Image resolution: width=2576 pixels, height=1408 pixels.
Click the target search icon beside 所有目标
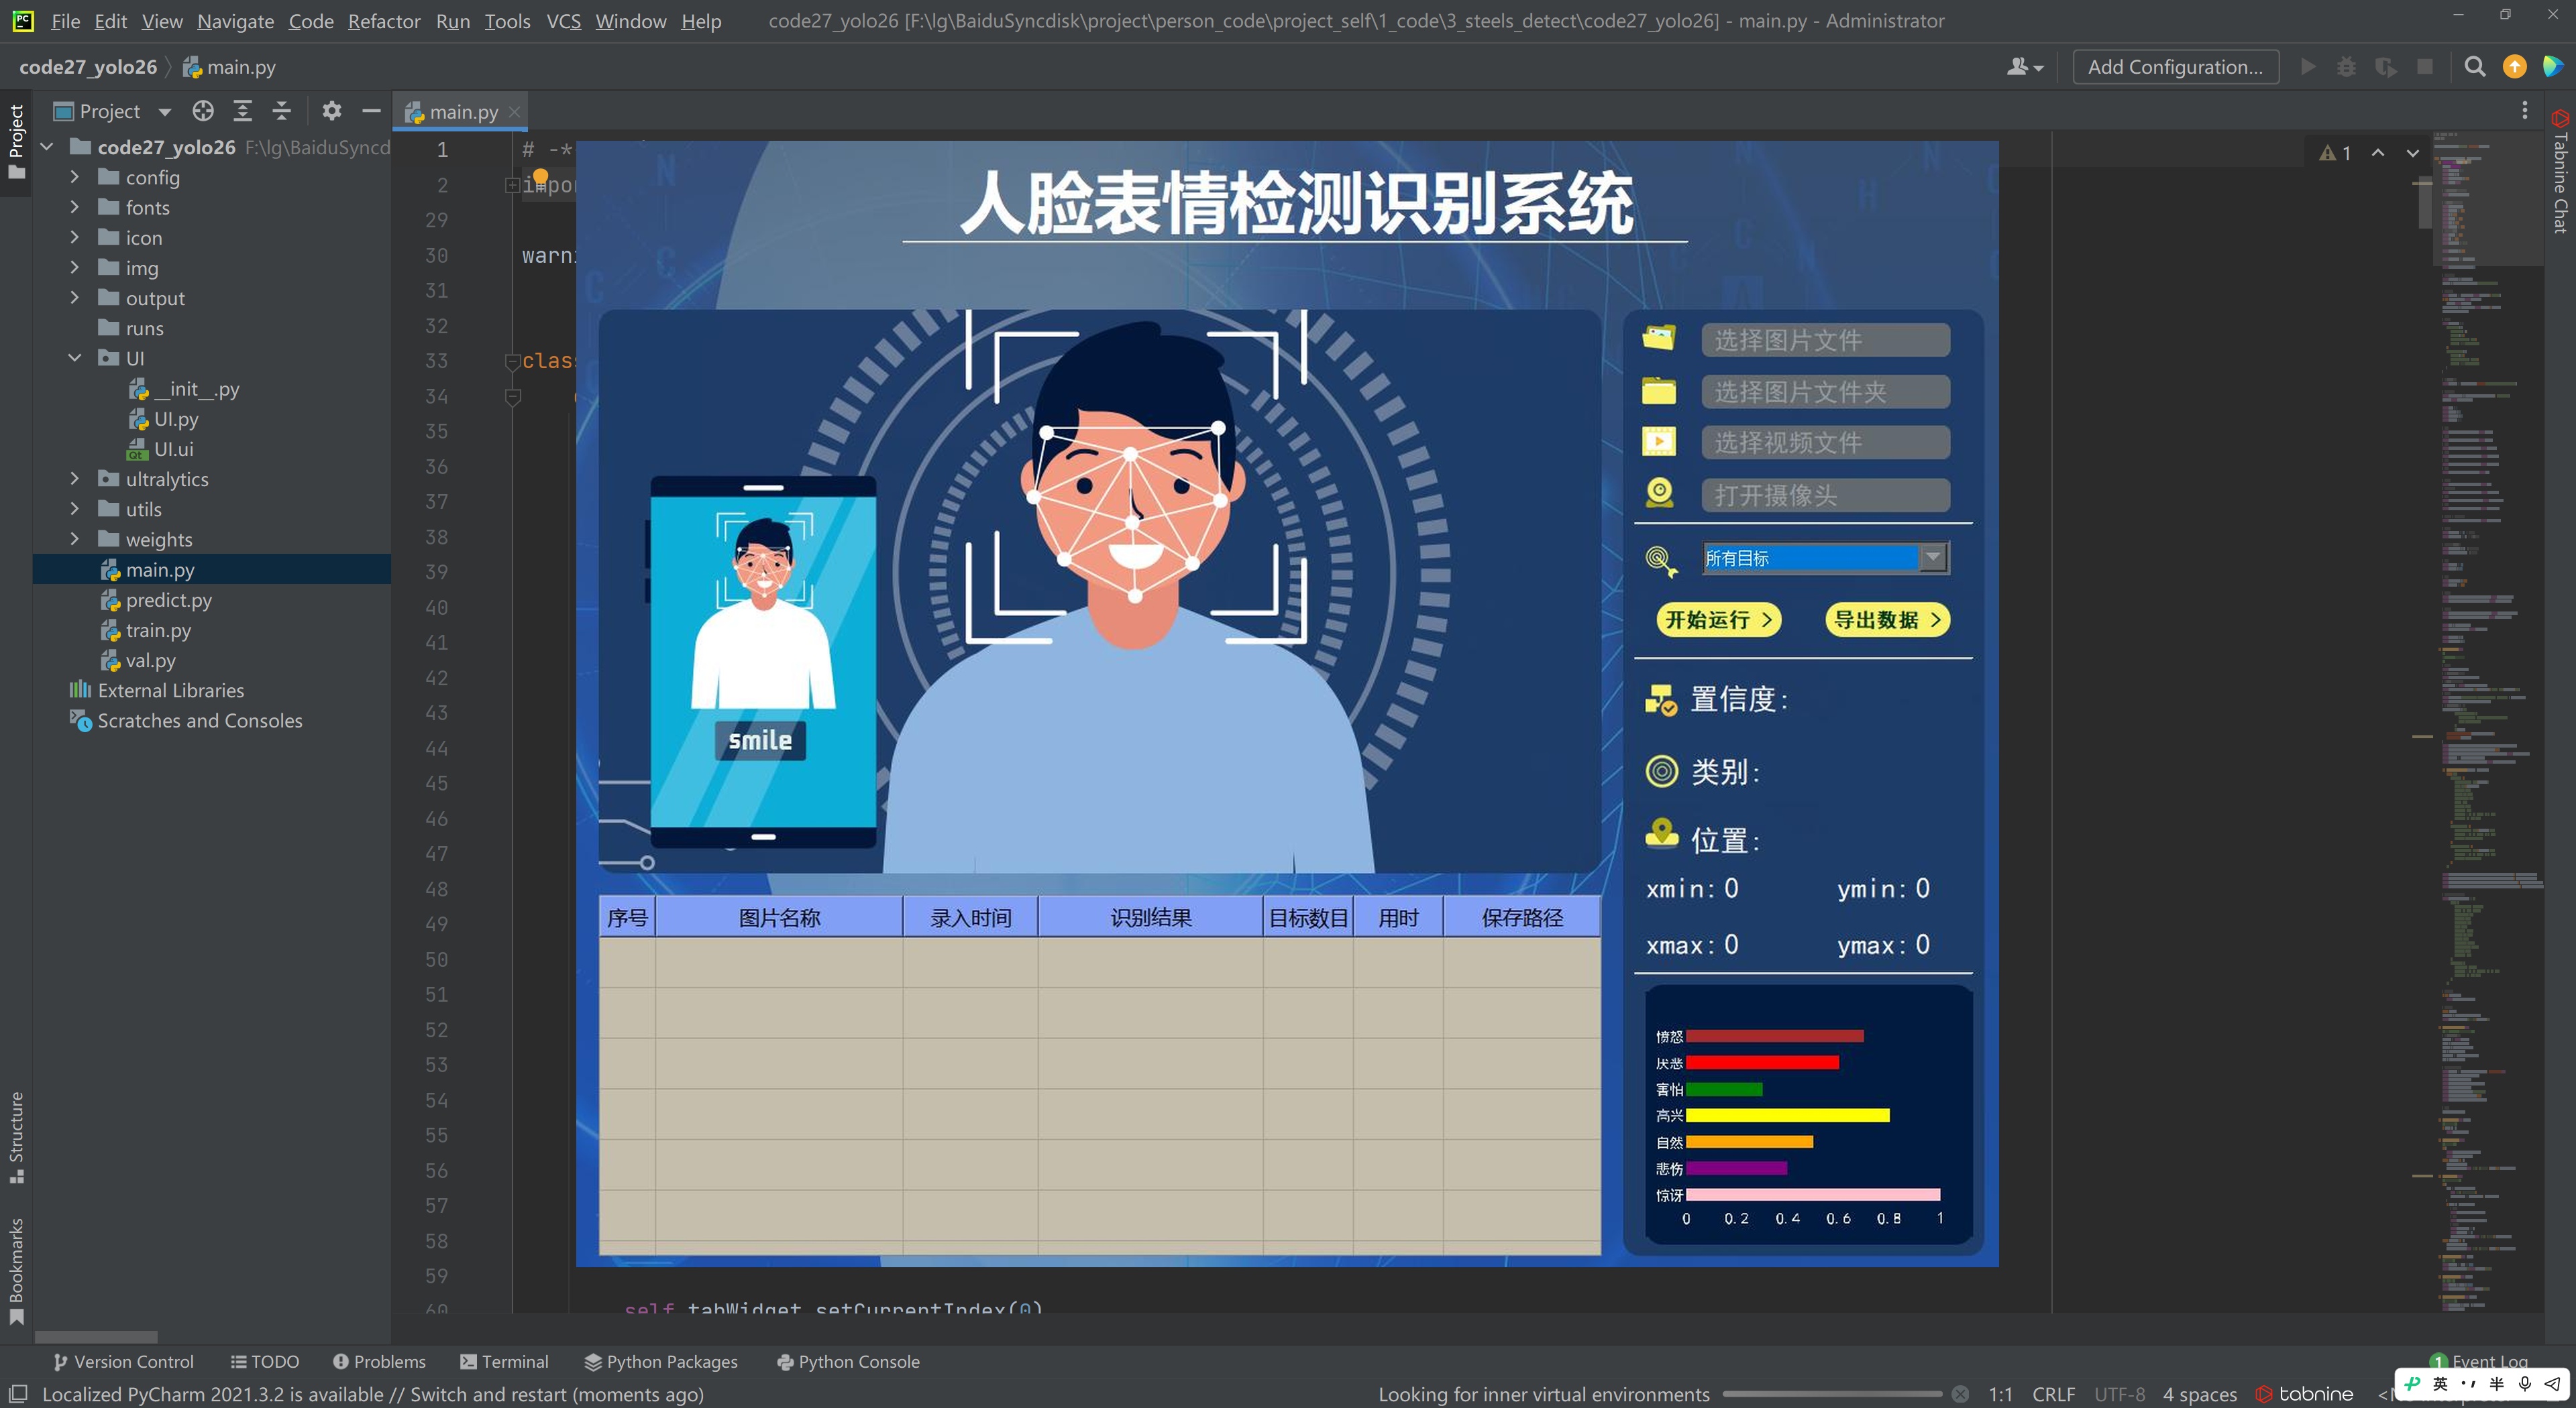[1661, 561]
